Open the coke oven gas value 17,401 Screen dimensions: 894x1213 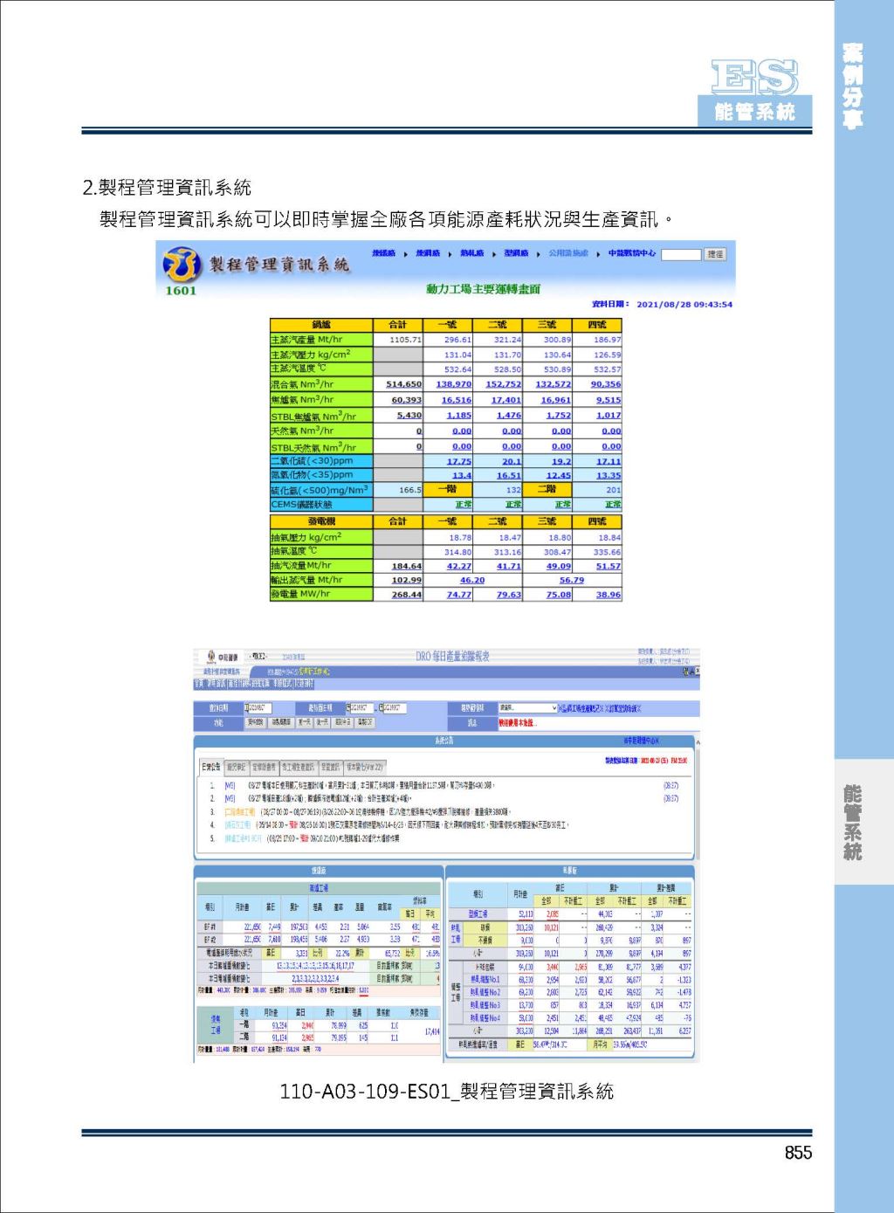click(x=506, y=400)
